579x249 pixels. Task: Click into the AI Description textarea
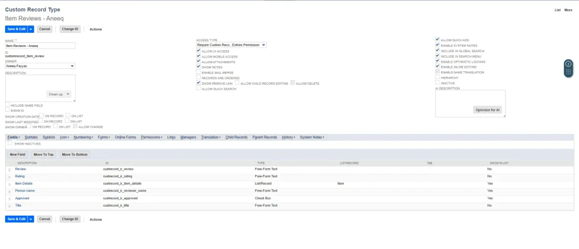pyautogui.click(x=470, y=104)
